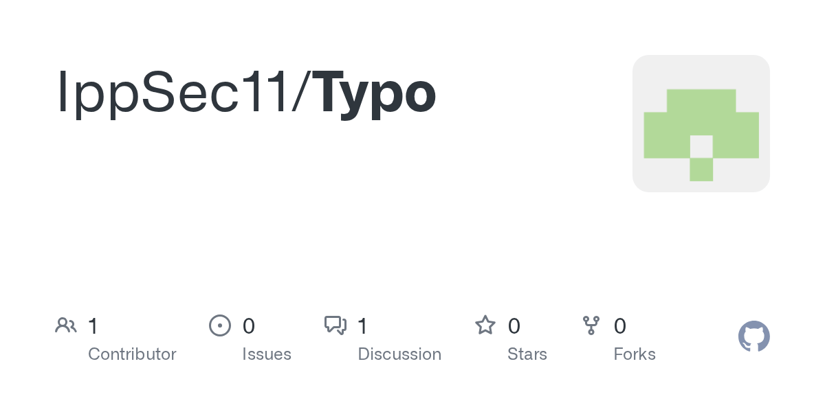Viewport: 825px width, 412px height.
Task: Click the Stars star icon
Action: 485,325
